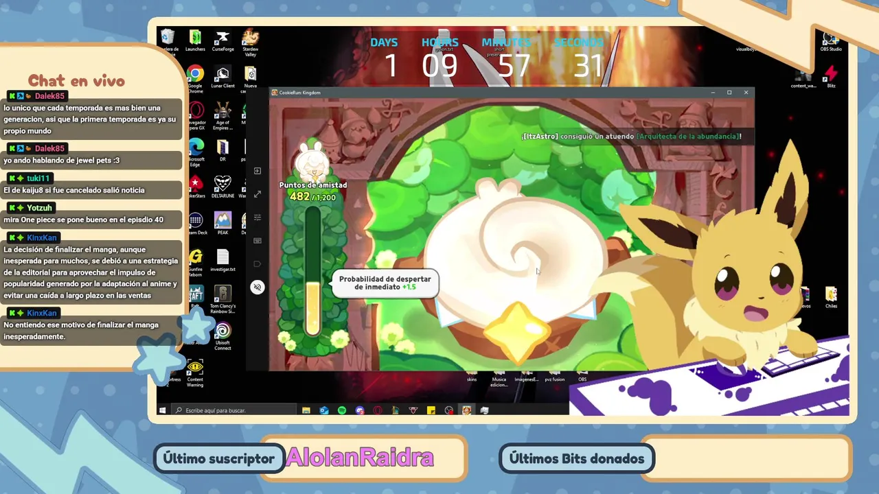
Task: Open Sticky Notes yellow icon in taskbar
Action: tap(431, 410)
